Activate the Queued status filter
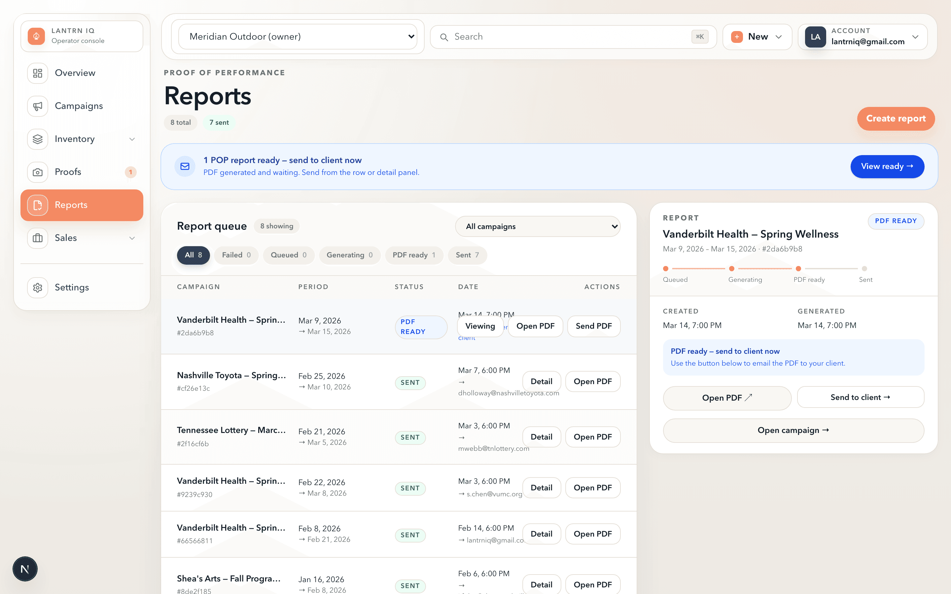Viewport: 951px width, 594px height. pos(289,255)
